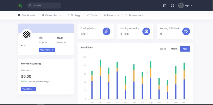Click the Oct bar in chart

tap(167, 89)
